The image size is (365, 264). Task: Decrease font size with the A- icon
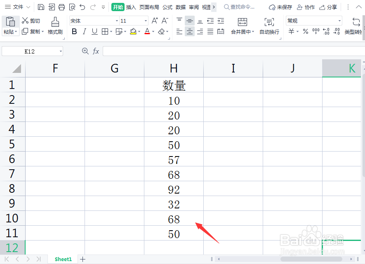(x=165, y=21)
